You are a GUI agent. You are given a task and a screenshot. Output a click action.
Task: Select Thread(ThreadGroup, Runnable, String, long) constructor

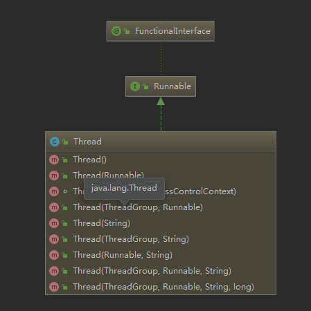pyautogui.click(x=161, y=287)
